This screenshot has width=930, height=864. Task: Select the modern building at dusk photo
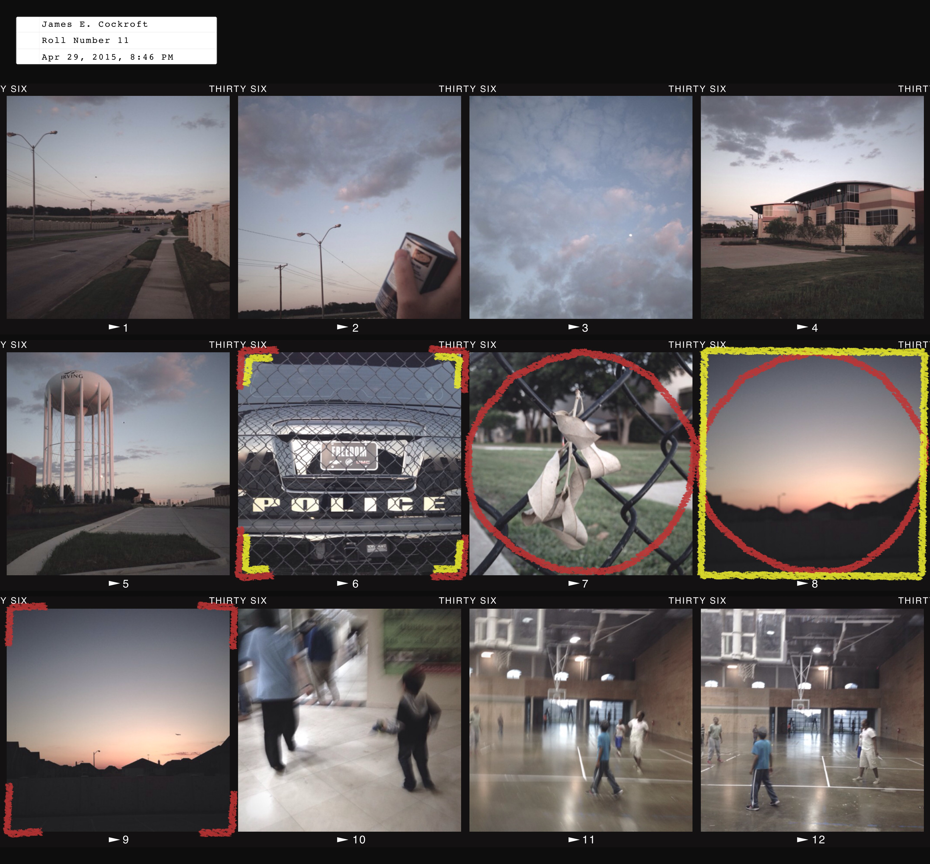click(812, 207)
